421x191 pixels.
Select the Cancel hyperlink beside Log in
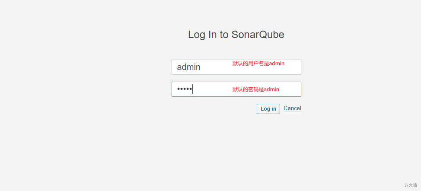[x=292, y=108]
